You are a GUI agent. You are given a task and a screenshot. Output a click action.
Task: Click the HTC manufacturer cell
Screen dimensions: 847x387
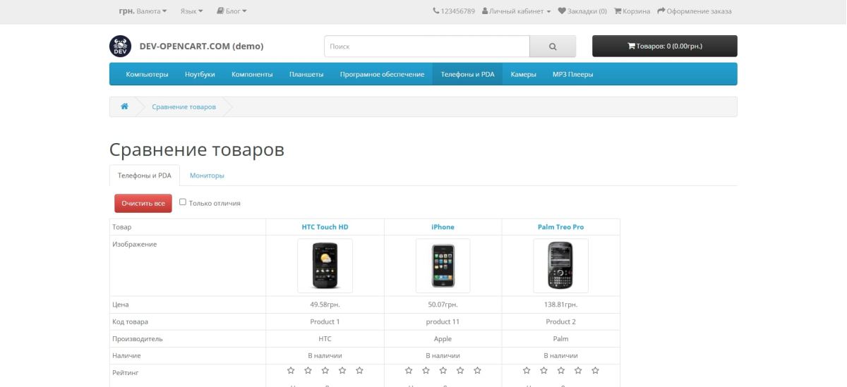tap(325, 339)
